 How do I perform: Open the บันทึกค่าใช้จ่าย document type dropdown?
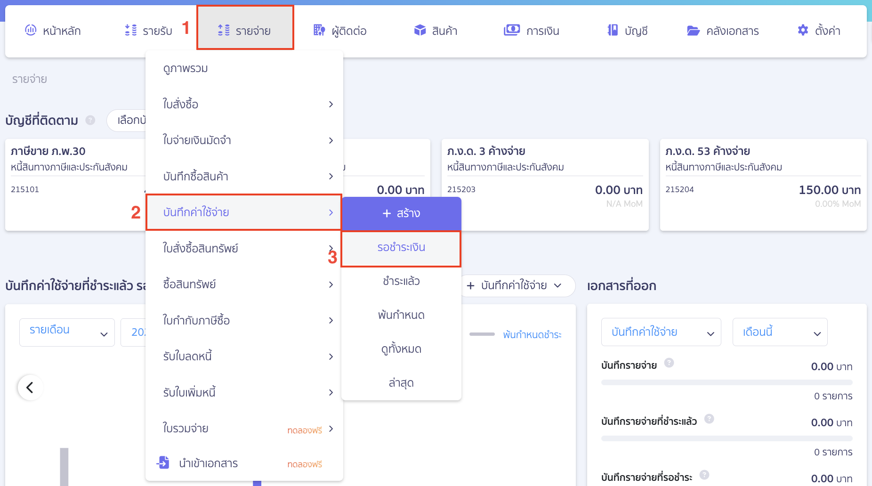[661, 332]
